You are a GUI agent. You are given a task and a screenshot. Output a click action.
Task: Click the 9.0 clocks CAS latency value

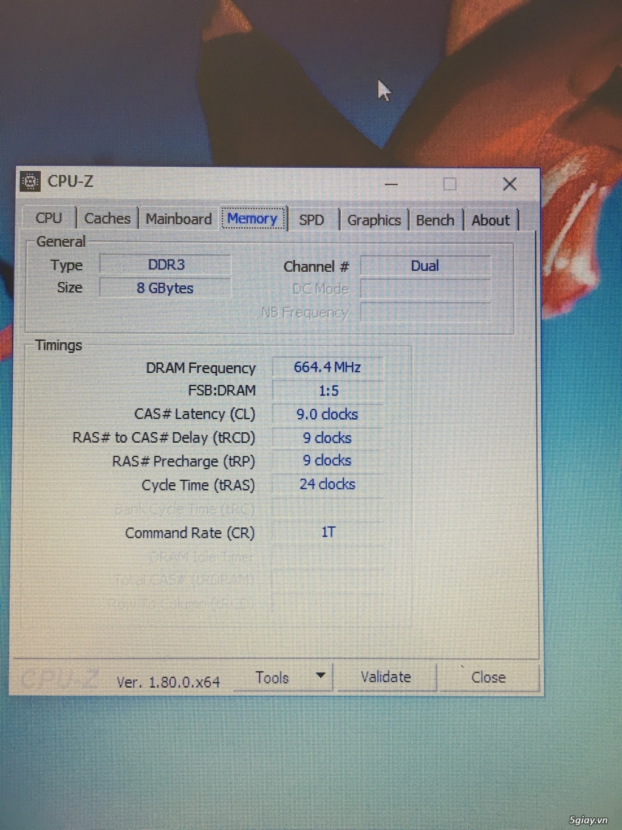coord(327,414)
